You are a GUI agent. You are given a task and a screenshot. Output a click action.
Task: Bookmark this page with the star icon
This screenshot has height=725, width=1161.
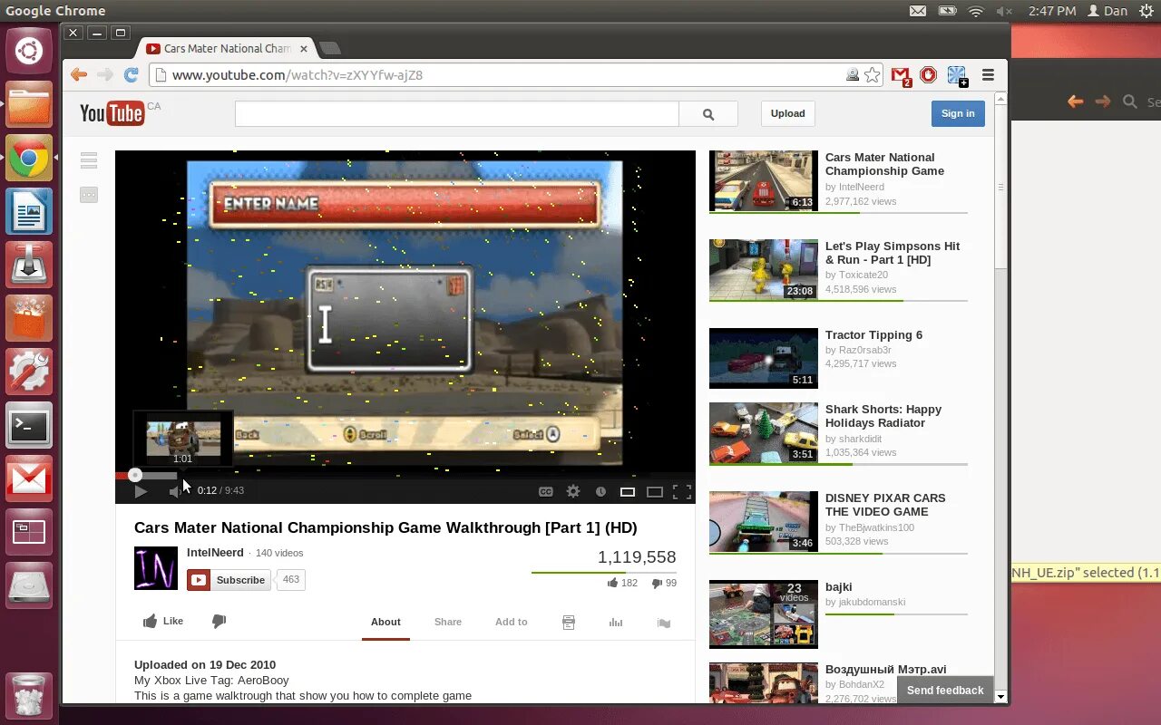[x=873, y=75]
